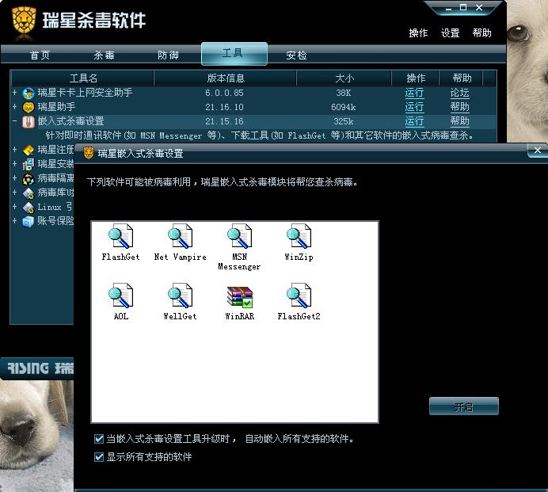Select the WellGet icon
This screenshot has width=548, height=492.
tap(180, 296)
